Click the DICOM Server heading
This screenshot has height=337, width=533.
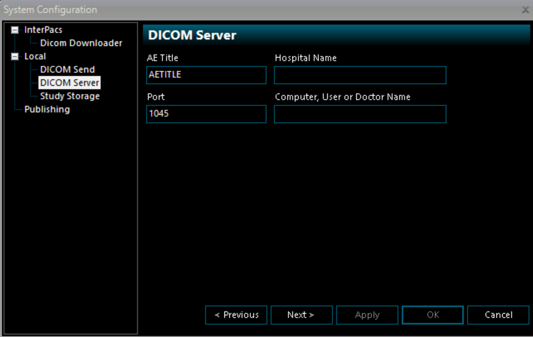[x=192, y=35]
